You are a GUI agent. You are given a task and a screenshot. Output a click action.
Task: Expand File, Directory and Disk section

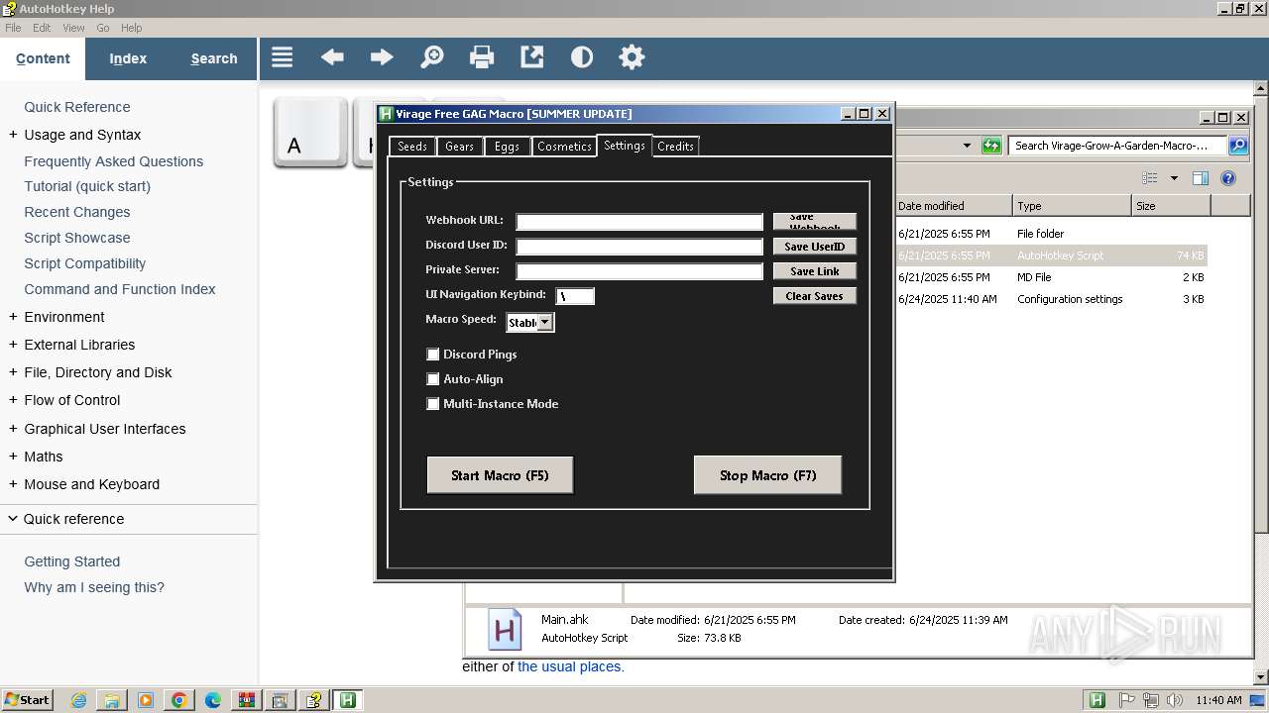click(13, 372)
